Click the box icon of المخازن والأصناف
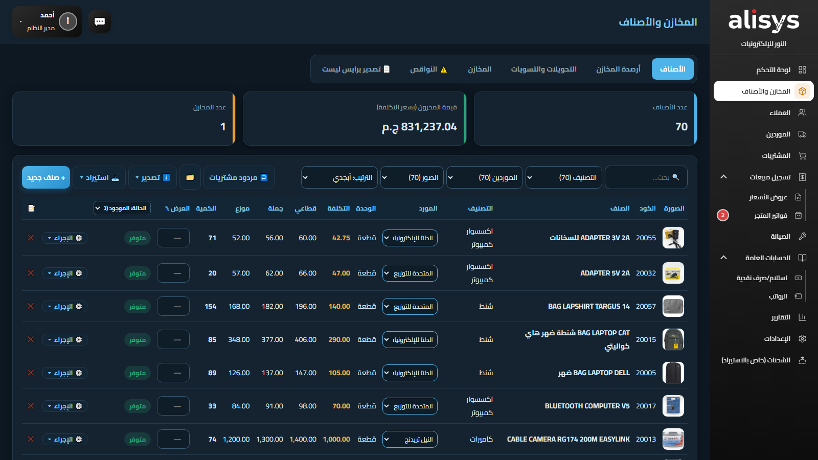 pyautogui.click(x=802, y=91)
